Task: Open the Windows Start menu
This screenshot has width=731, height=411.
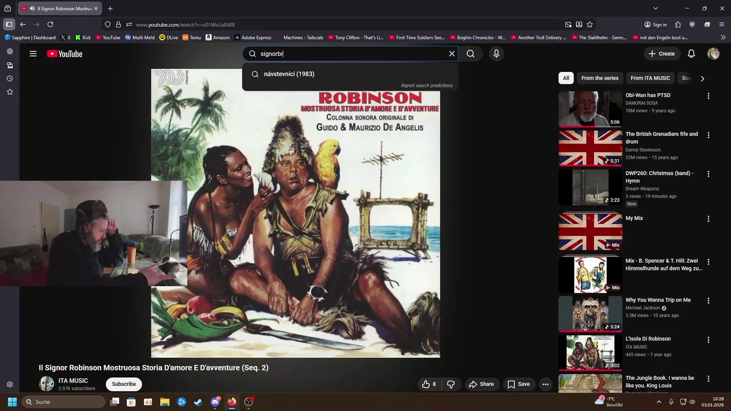Action: tap(12, 402)
